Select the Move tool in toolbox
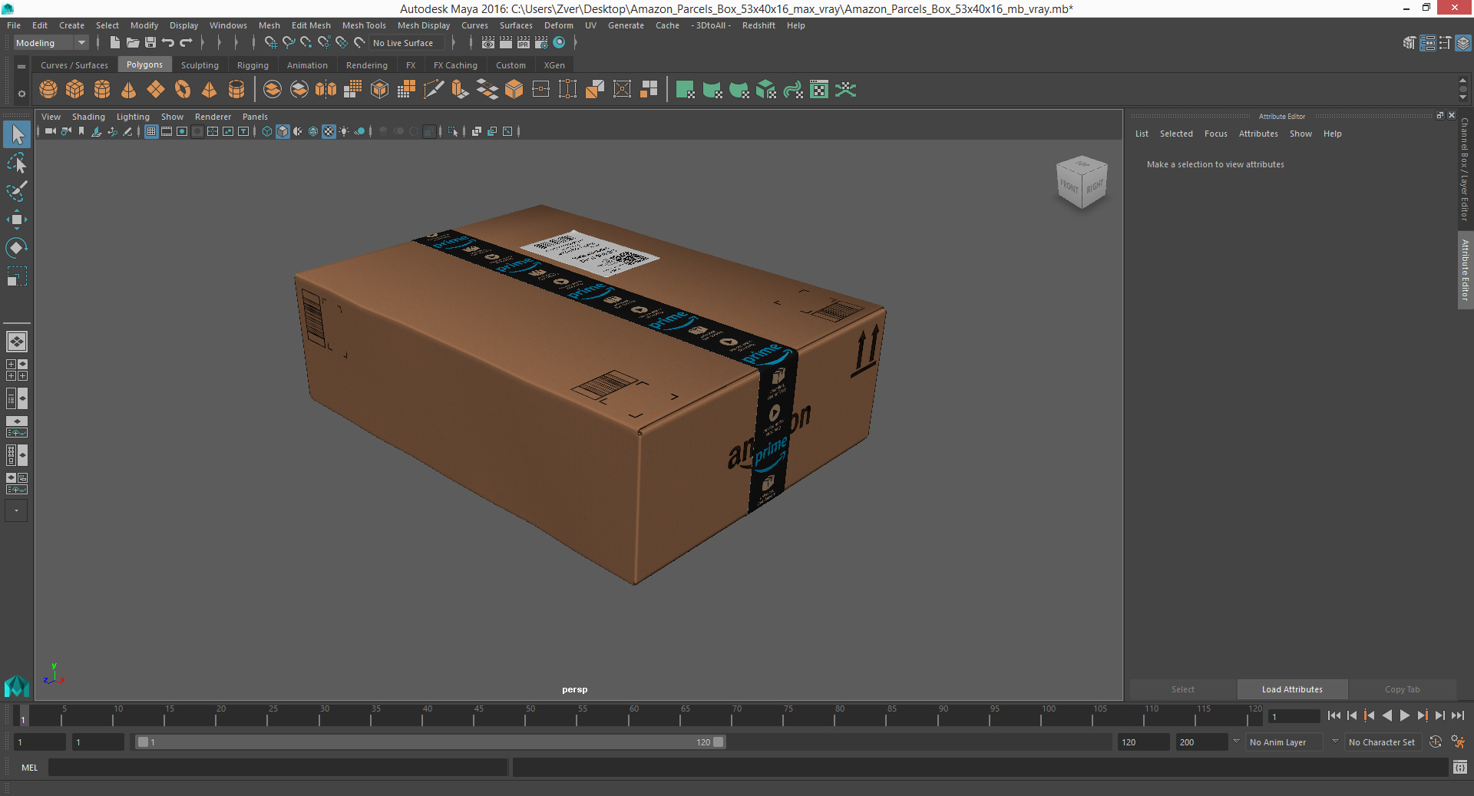The image size is (1474, 796). (17, 220)
